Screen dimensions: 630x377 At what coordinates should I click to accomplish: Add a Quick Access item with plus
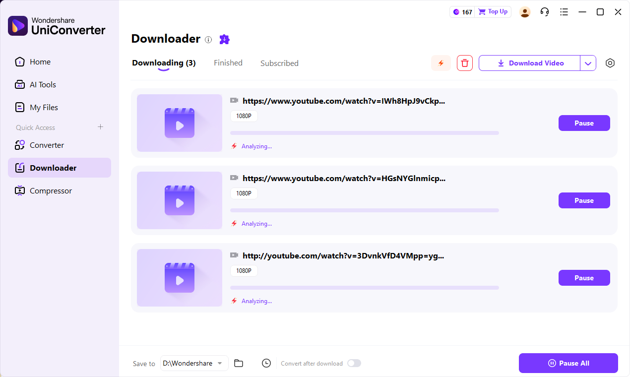pos(100,127)
